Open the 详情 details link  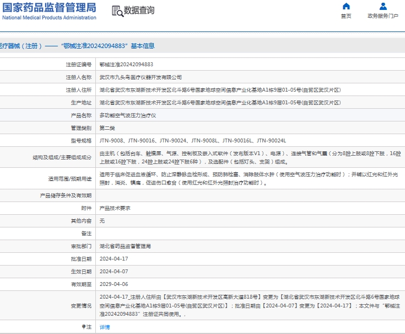tap(105, 327)
